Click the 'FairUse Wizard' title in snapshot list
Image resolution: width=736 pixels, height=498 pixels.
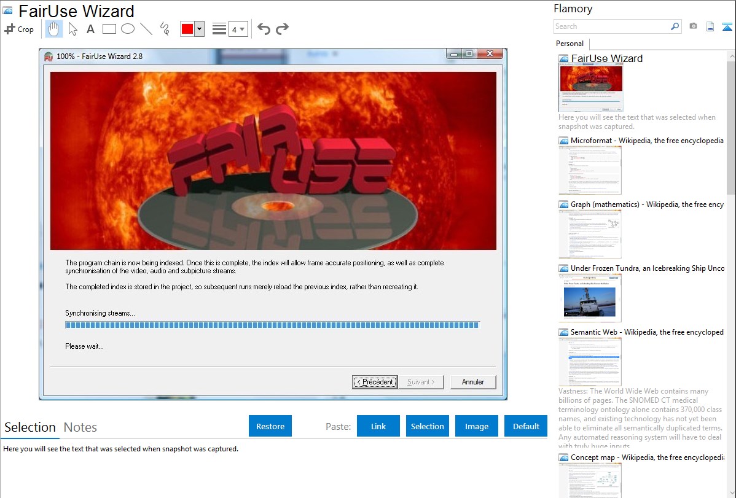pos(607,59)
